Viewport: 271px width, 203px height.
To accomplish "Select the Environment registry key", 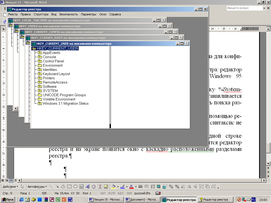I will pyautogui.click(x=53, y=66).
